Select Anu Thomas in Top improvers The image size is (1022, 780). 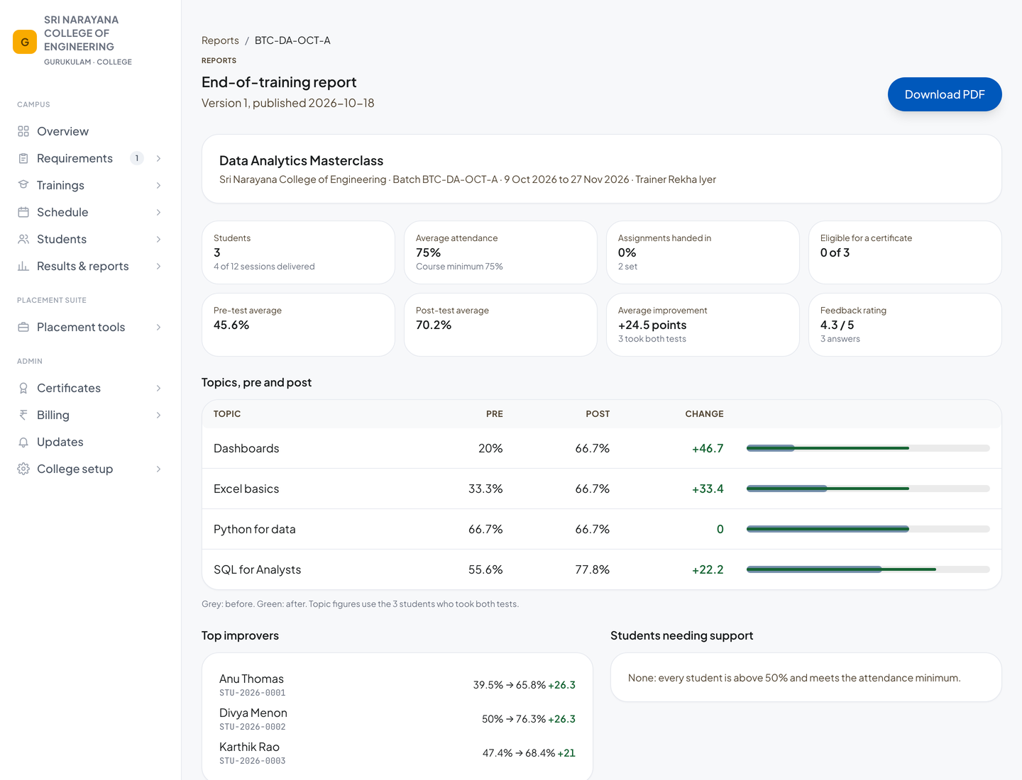(397, 685)
